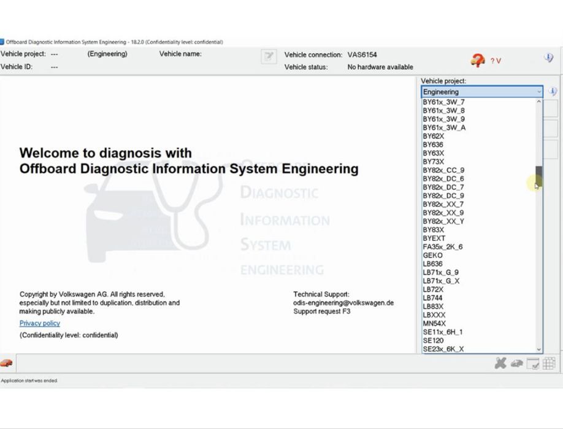
Task: Open the info icon in the header bar
Action: (549, 58)
